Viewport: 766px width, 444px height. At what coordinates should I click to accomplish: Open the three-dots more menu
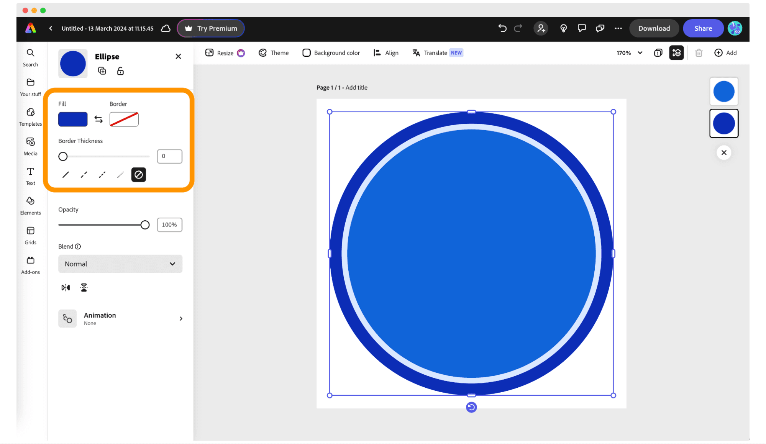[618, 28]
